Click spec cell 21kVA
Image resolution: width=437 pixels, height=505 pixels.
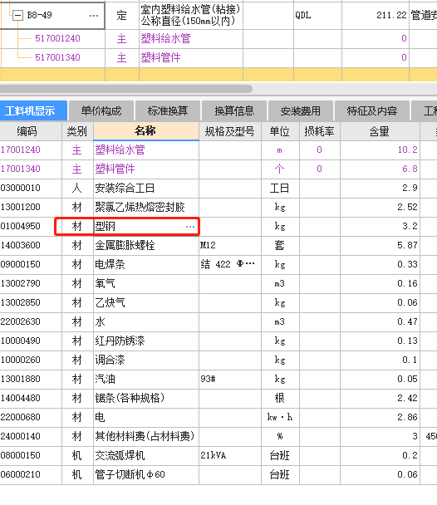pos(230,456)
